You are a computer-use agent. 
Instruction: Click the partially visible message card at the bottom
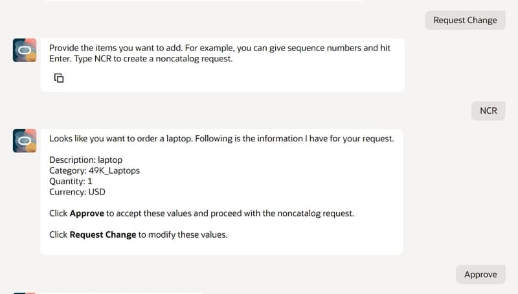tap(122, 293)
